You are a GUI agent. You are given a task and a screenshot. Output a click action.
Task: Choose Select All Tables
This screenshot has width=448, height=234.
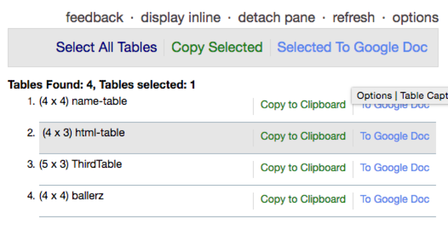[x=106, y=47]
